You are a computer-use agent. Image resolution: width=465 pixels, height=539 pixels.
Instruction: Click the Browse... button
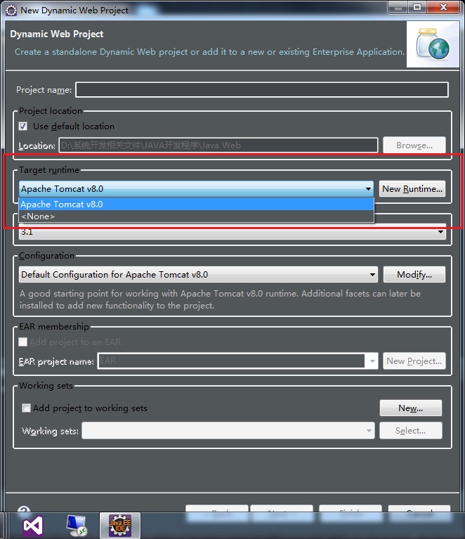tap(414, 145)
